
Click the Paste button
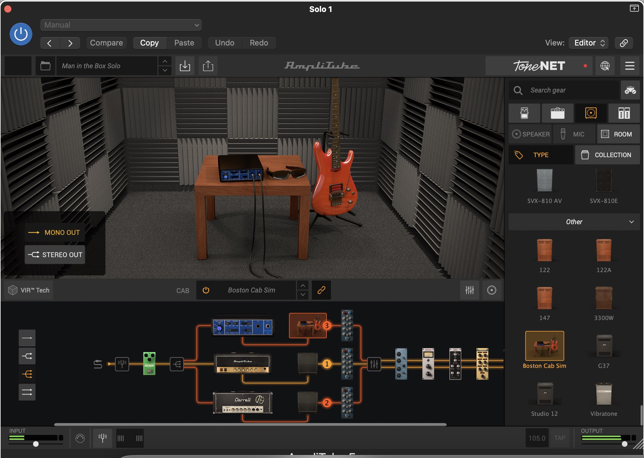184,43
